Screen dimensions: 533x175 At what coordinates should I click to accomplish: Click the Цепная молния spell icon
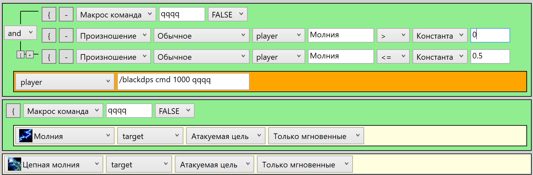15,164
